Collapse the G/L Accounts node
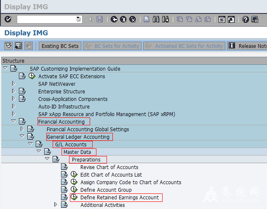This screenshot has width=267, height=209. tap(30, 144)
